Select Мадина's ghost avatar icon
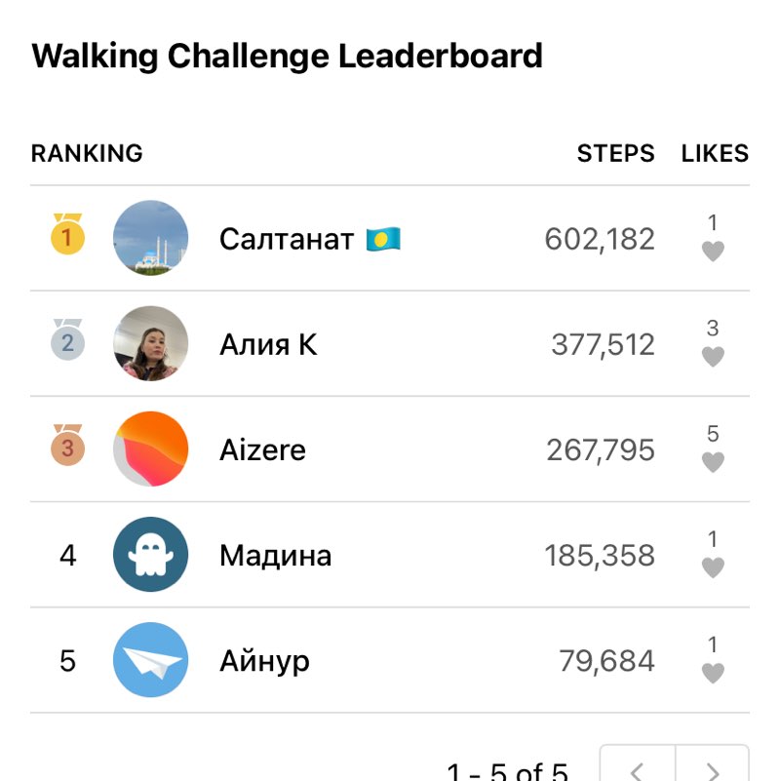Viewport: 780px width, 781px height. pyautogui.click(x=150, y=555)
